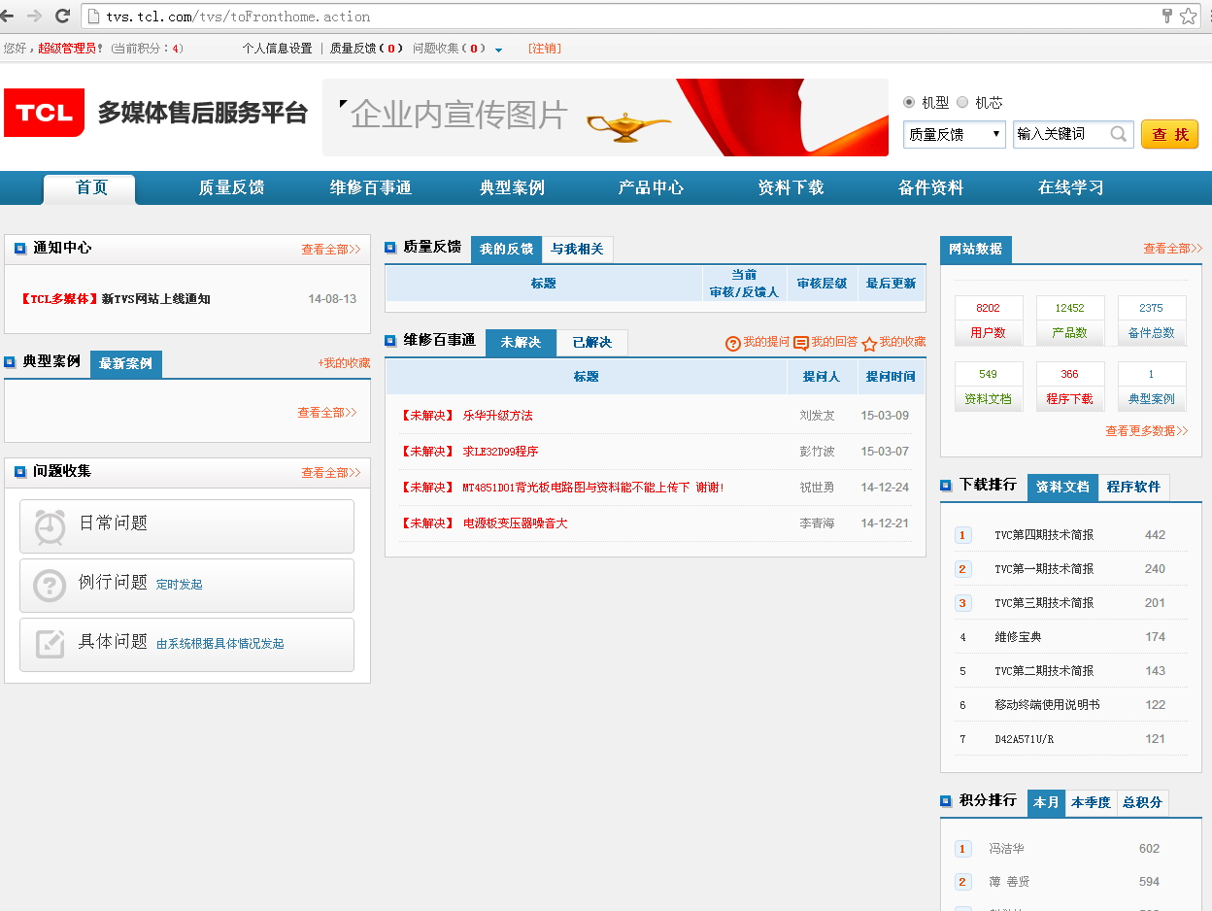Screen dimensions: 1212x911
Task: Open D42A571U/R download entry
Action: pos(1024,739)
